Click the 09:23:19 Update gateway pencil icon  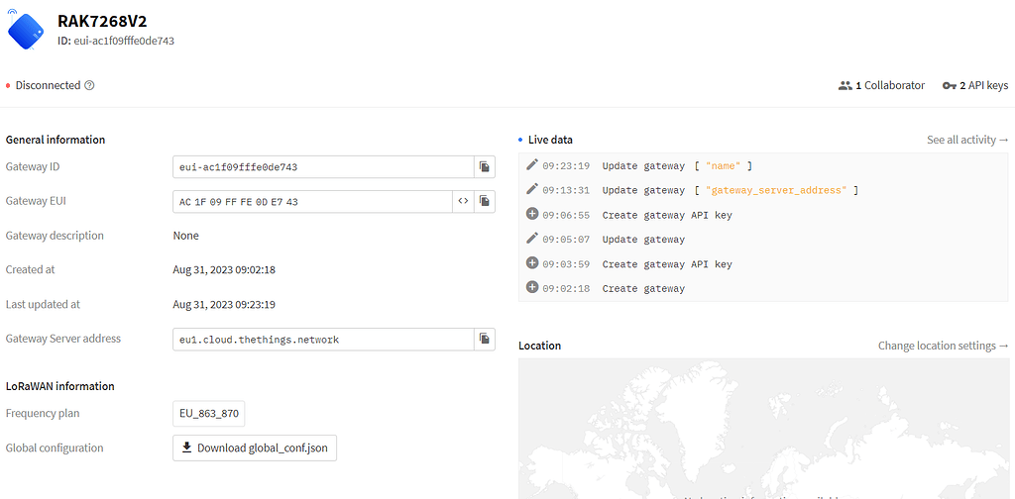532,165
